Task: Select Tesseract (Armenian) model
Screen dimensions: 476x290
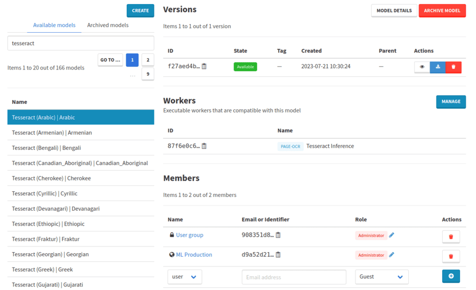Action: [x=81, y=132]
